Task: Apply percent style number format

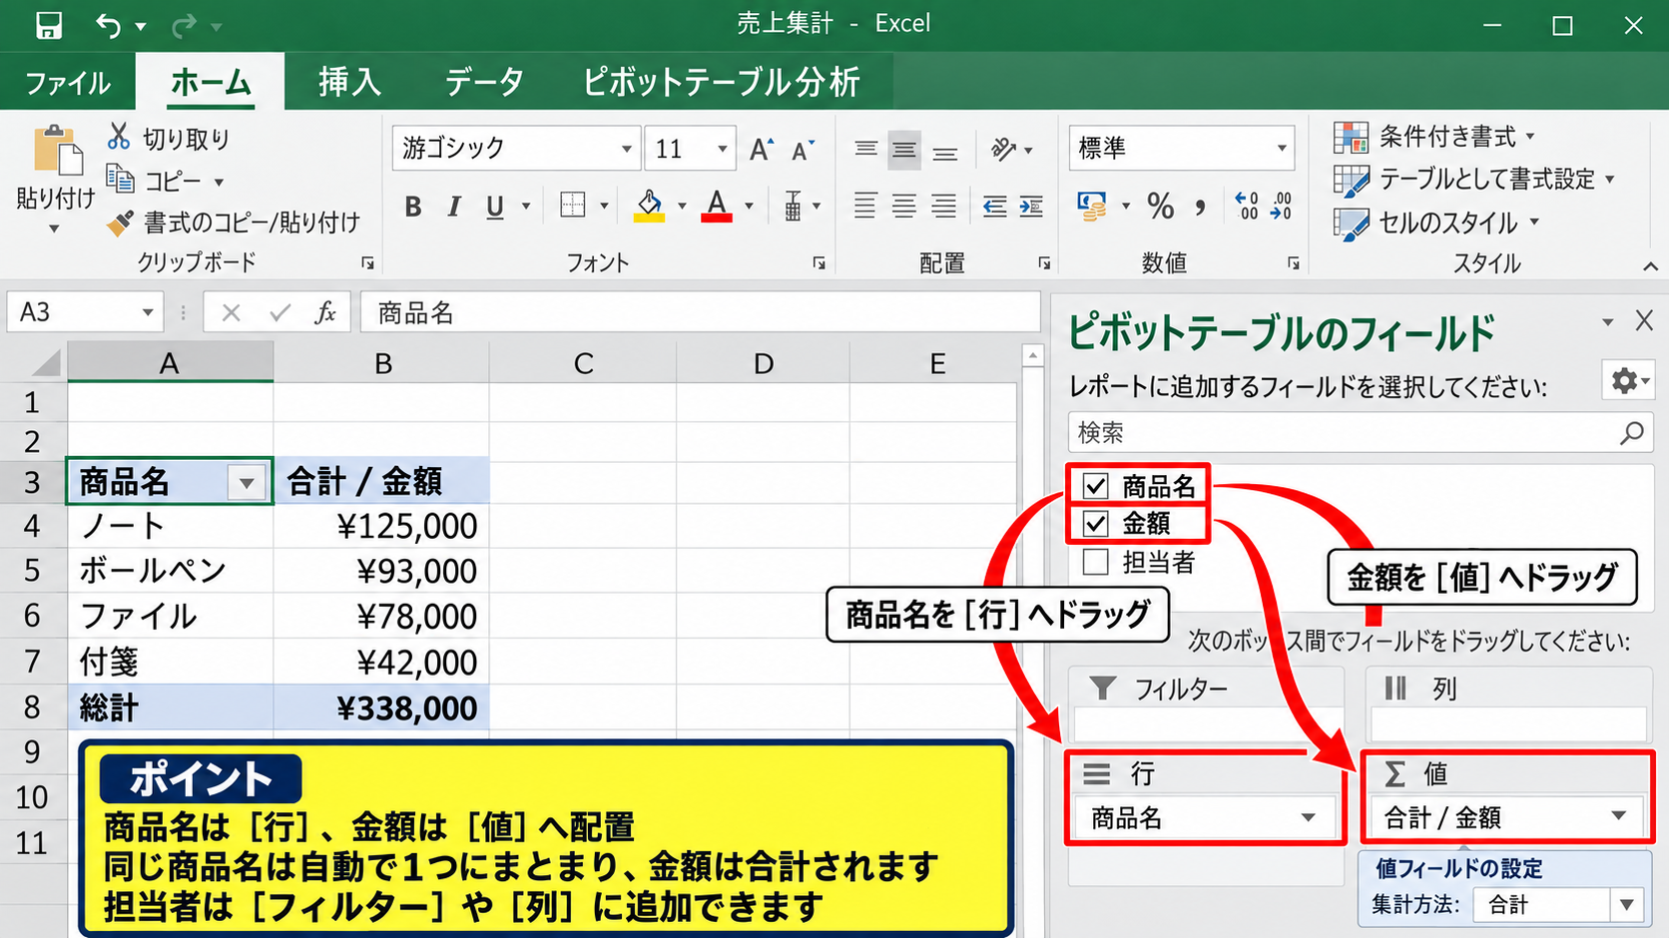Action: pyautogui.click(x=1161, y=207)
